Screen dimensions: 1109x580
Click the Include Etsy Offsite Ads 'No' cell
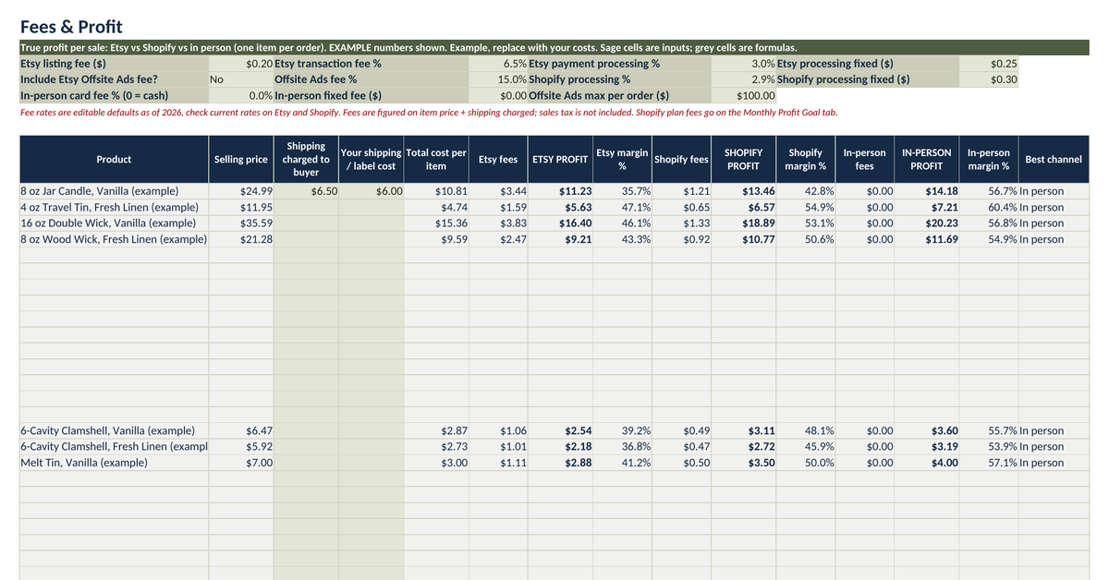tap(241, 79)
